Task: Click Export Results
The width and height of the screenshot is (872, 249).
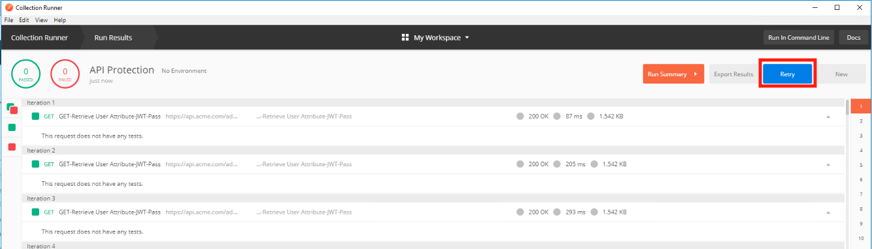Action: (x=733, y=74)
